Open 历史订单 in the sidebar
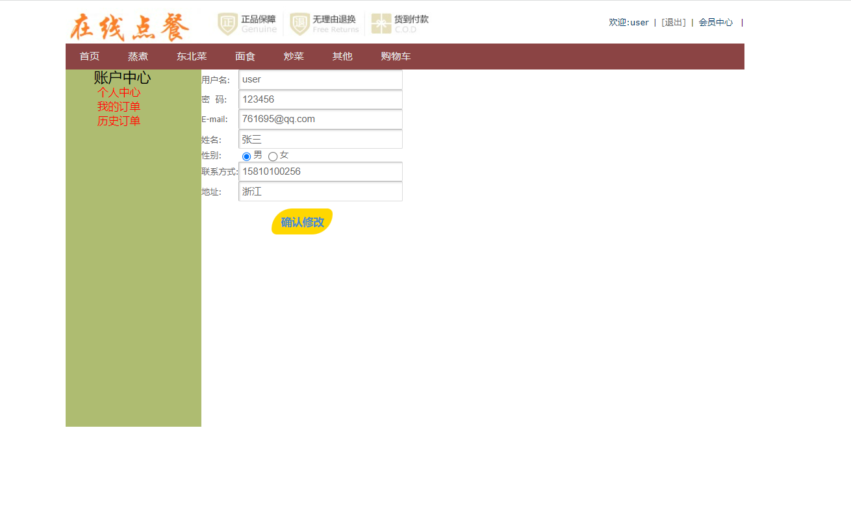 click(119, 121)
